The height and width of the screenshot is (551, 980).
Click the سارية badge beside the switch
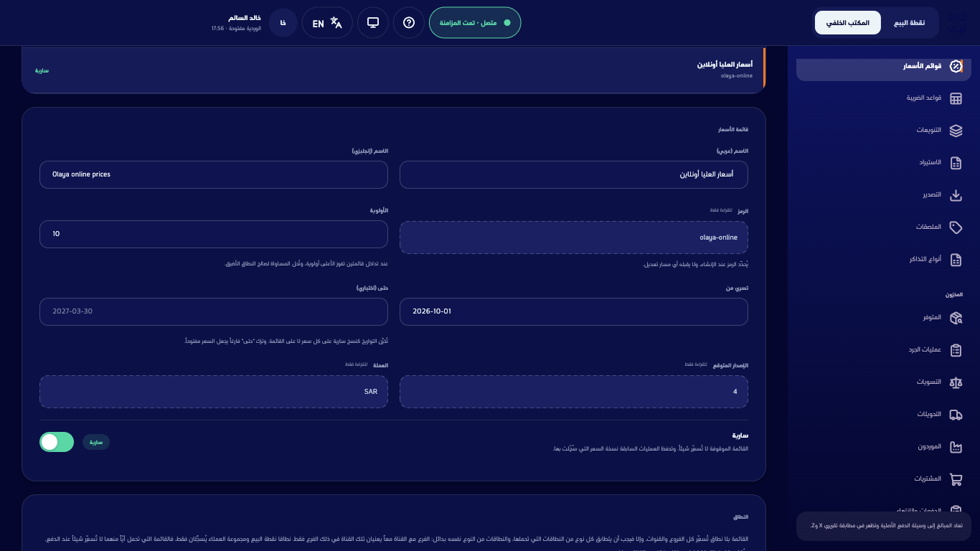[96, 442]
